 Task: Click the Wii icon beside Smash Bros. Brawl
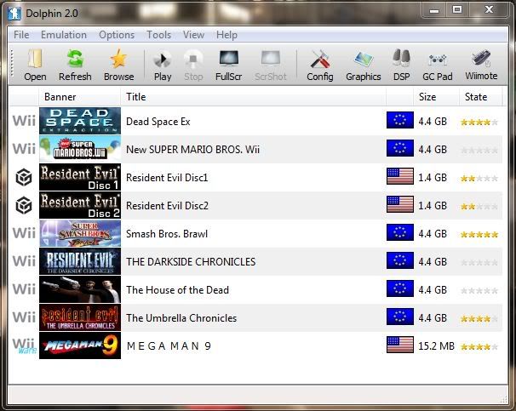pos(24,233)
